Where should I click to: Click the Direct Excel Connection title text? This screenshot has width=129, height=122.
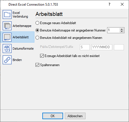(x=33, y=4)
